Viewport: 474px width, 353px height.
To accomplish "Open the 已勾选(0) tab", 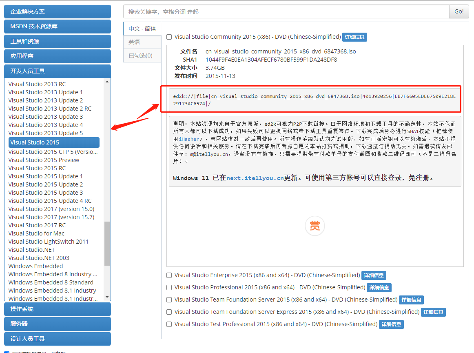I will (x=142, y=56).
